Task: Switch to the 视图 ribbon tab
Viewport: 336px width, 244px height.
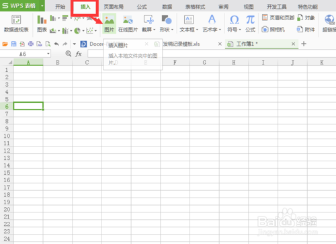Action: (249, 7)
